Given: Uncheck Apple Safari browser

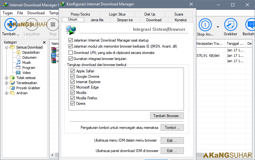Looking at the screenshot, I should point(73,71).
